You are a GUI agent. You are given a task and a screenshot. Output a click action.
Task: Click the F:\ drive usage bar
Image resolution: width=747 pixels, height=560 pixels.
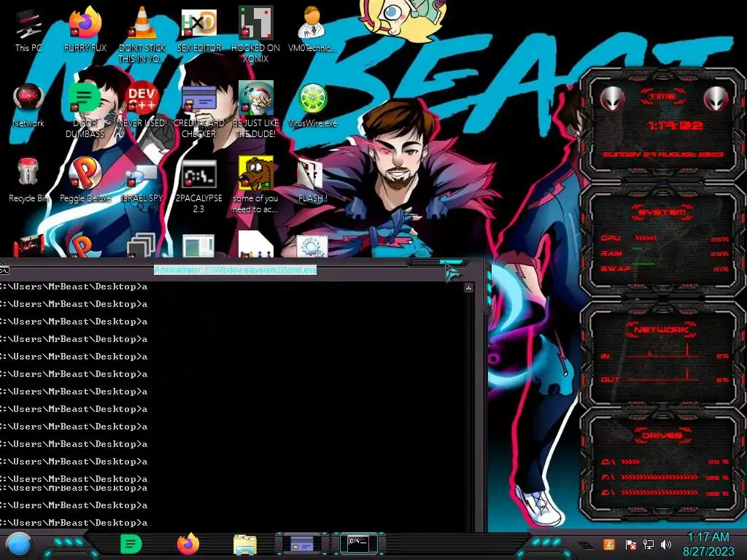click(659, 477)
